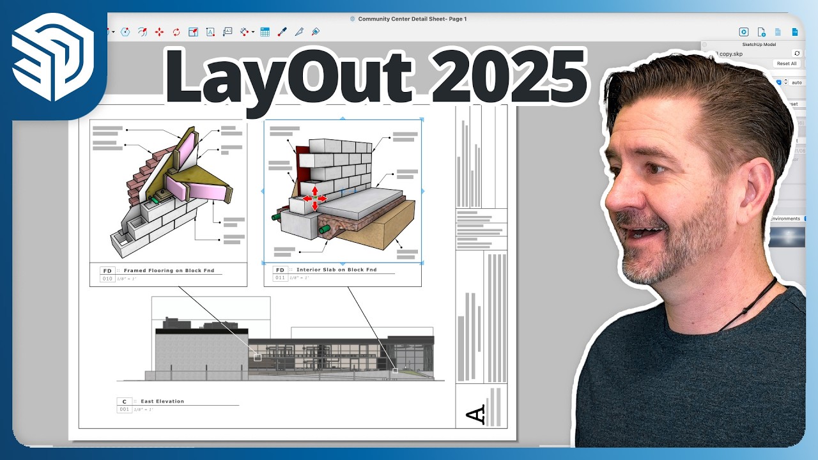Click the 'C' drawing tag box

click(x=125, y=401)
